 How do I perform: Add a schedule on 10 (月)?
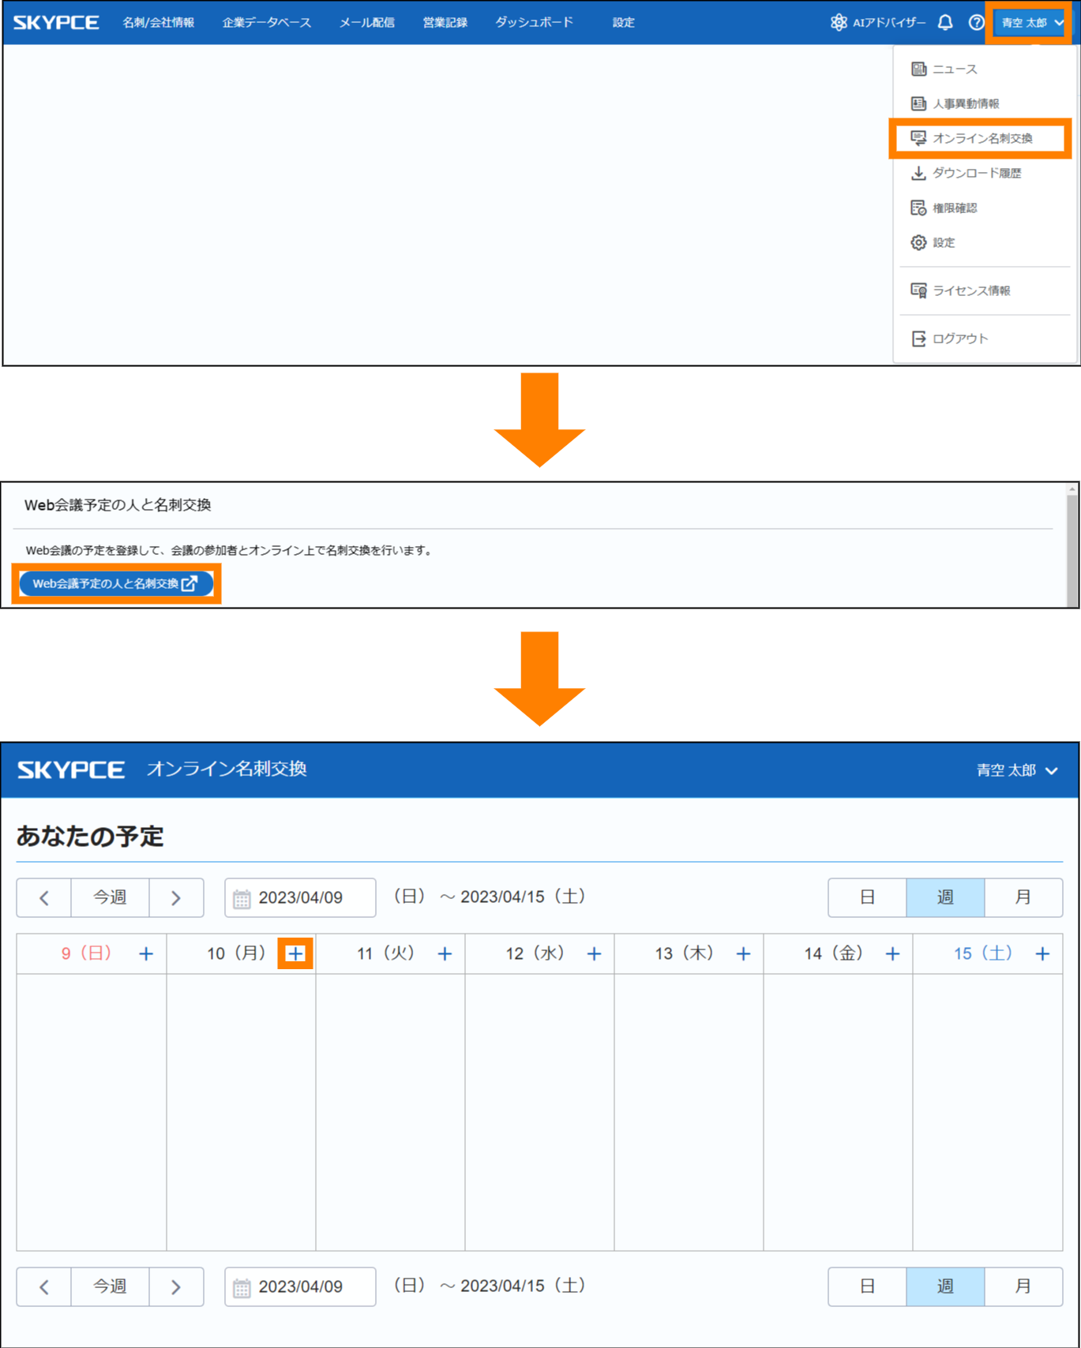pos(295,953)
